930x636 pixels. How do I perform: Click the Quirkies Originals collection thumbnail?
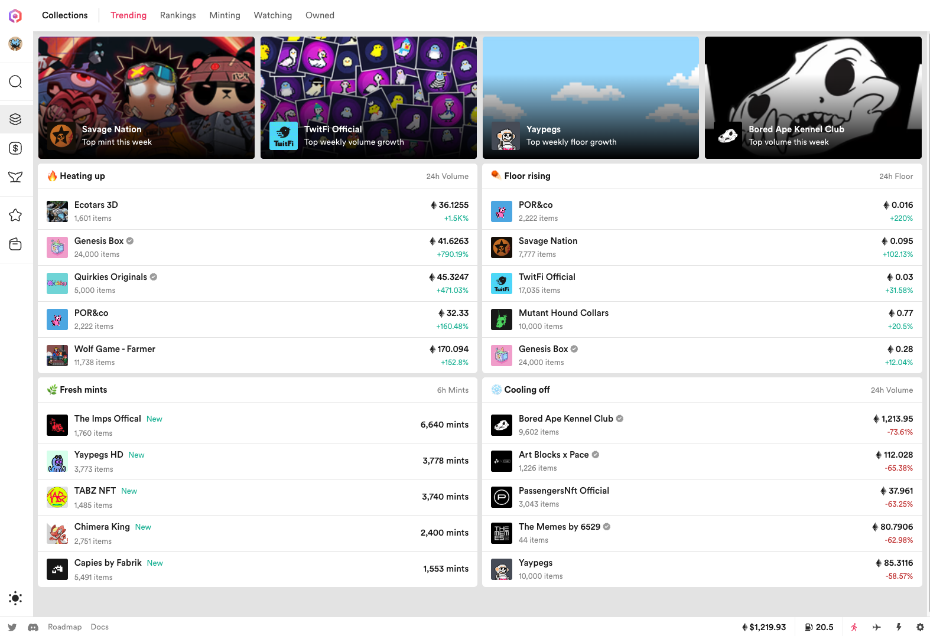57,283
